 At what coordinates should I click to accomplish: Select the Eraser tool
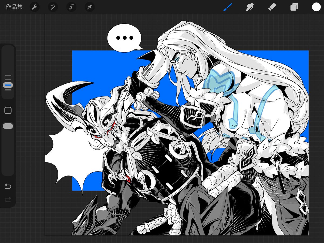[x=272, y=7]
